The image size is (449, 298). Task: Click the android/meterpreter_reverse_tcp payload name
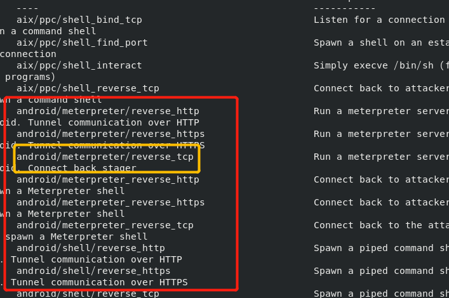105,225
